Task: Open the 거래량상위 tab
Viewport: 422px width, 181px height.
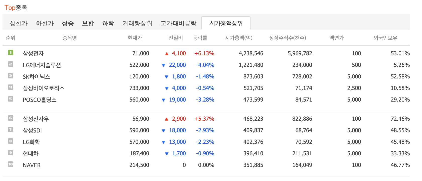Action: tap(137, 23)
